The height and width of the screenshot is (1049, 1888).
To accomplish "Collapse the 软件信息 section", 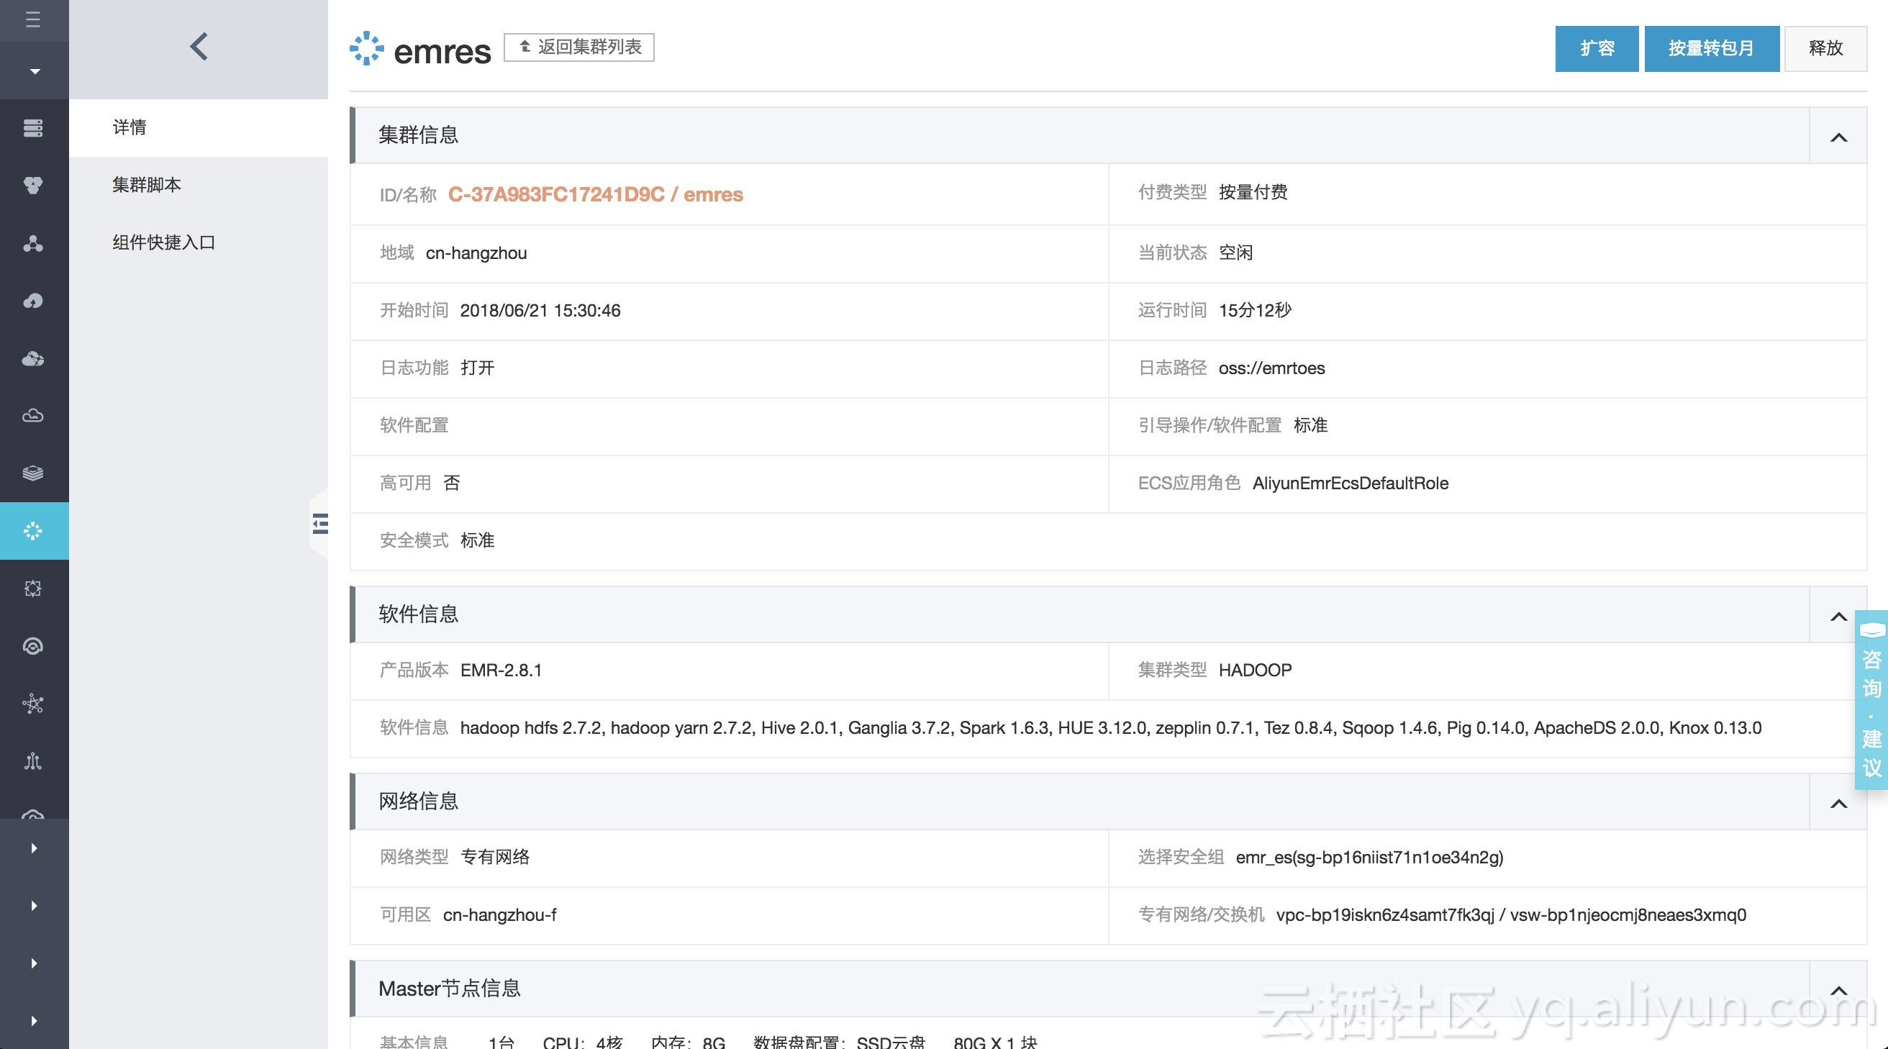I will pos(1839,616).
